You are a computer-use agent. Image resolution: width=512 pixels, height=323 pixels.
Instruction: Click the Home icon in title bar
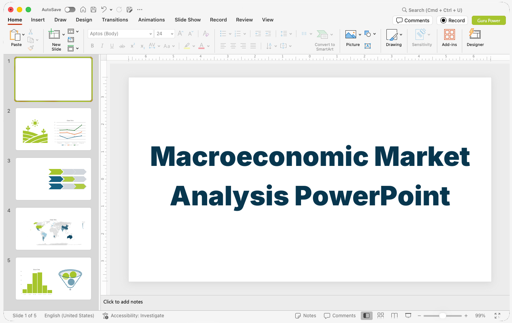[x=83, y=10]
